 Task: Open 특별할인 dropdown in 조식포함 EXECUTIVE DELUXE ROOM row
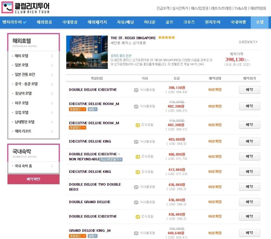(x=77, y=128)
